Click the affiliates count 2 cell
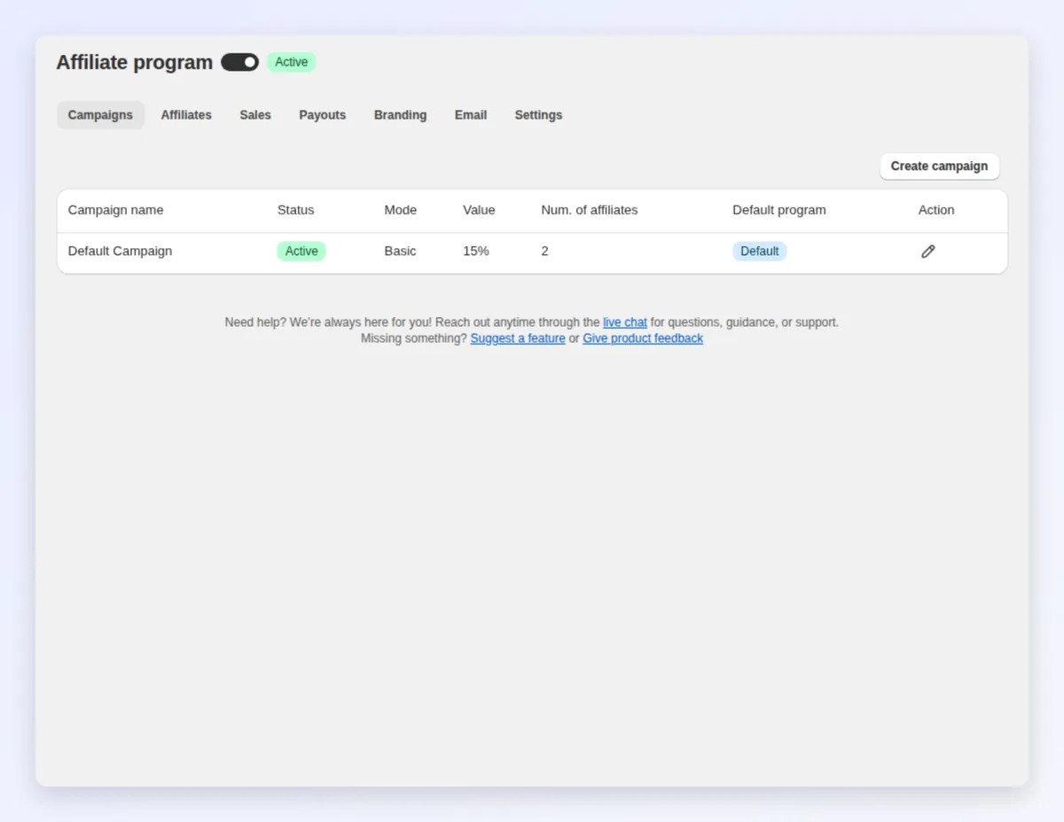 pyautogui.click(x=544, y=252)
